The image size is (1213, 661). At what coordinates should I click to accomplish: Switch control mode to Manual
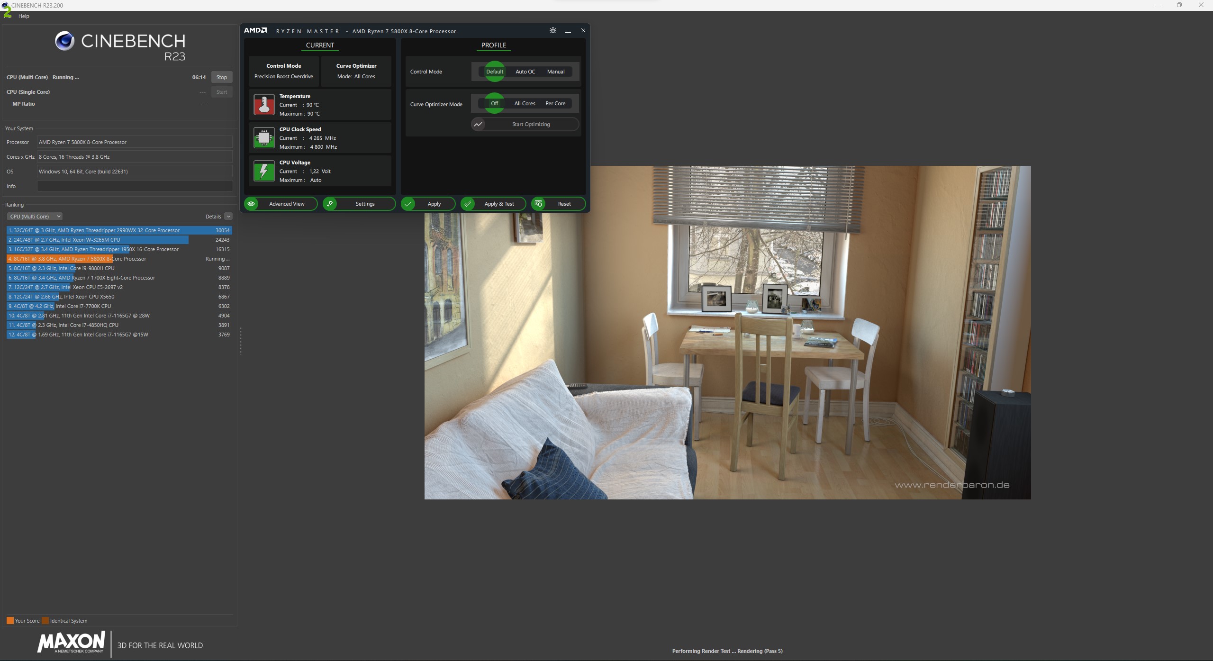pos(555,72)
